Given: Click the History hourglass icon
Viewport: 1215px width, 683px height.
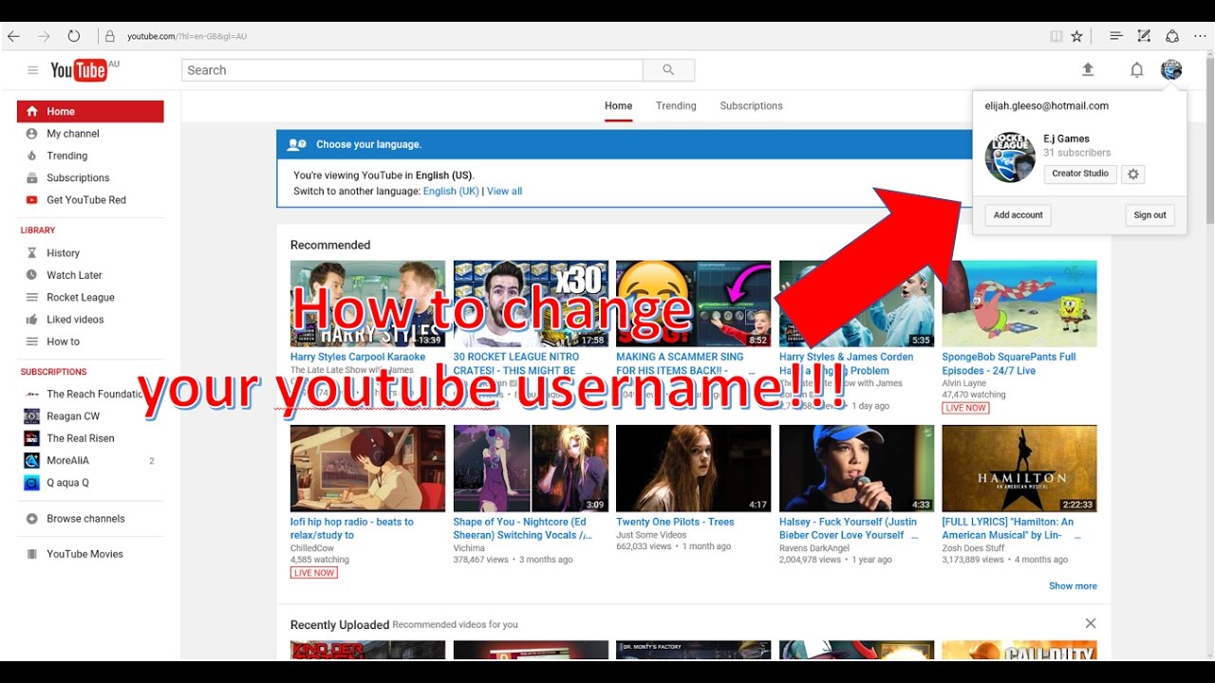Looking at the screenshot, I should click(31, 253).
